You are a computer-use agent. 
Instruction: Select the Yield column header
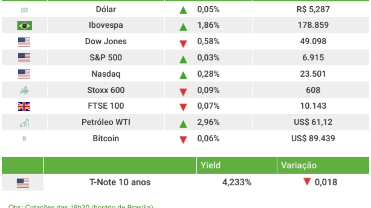click(210, 165)
